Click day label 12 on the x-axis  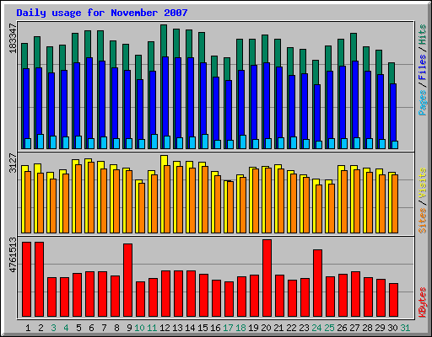click(165, 328)
